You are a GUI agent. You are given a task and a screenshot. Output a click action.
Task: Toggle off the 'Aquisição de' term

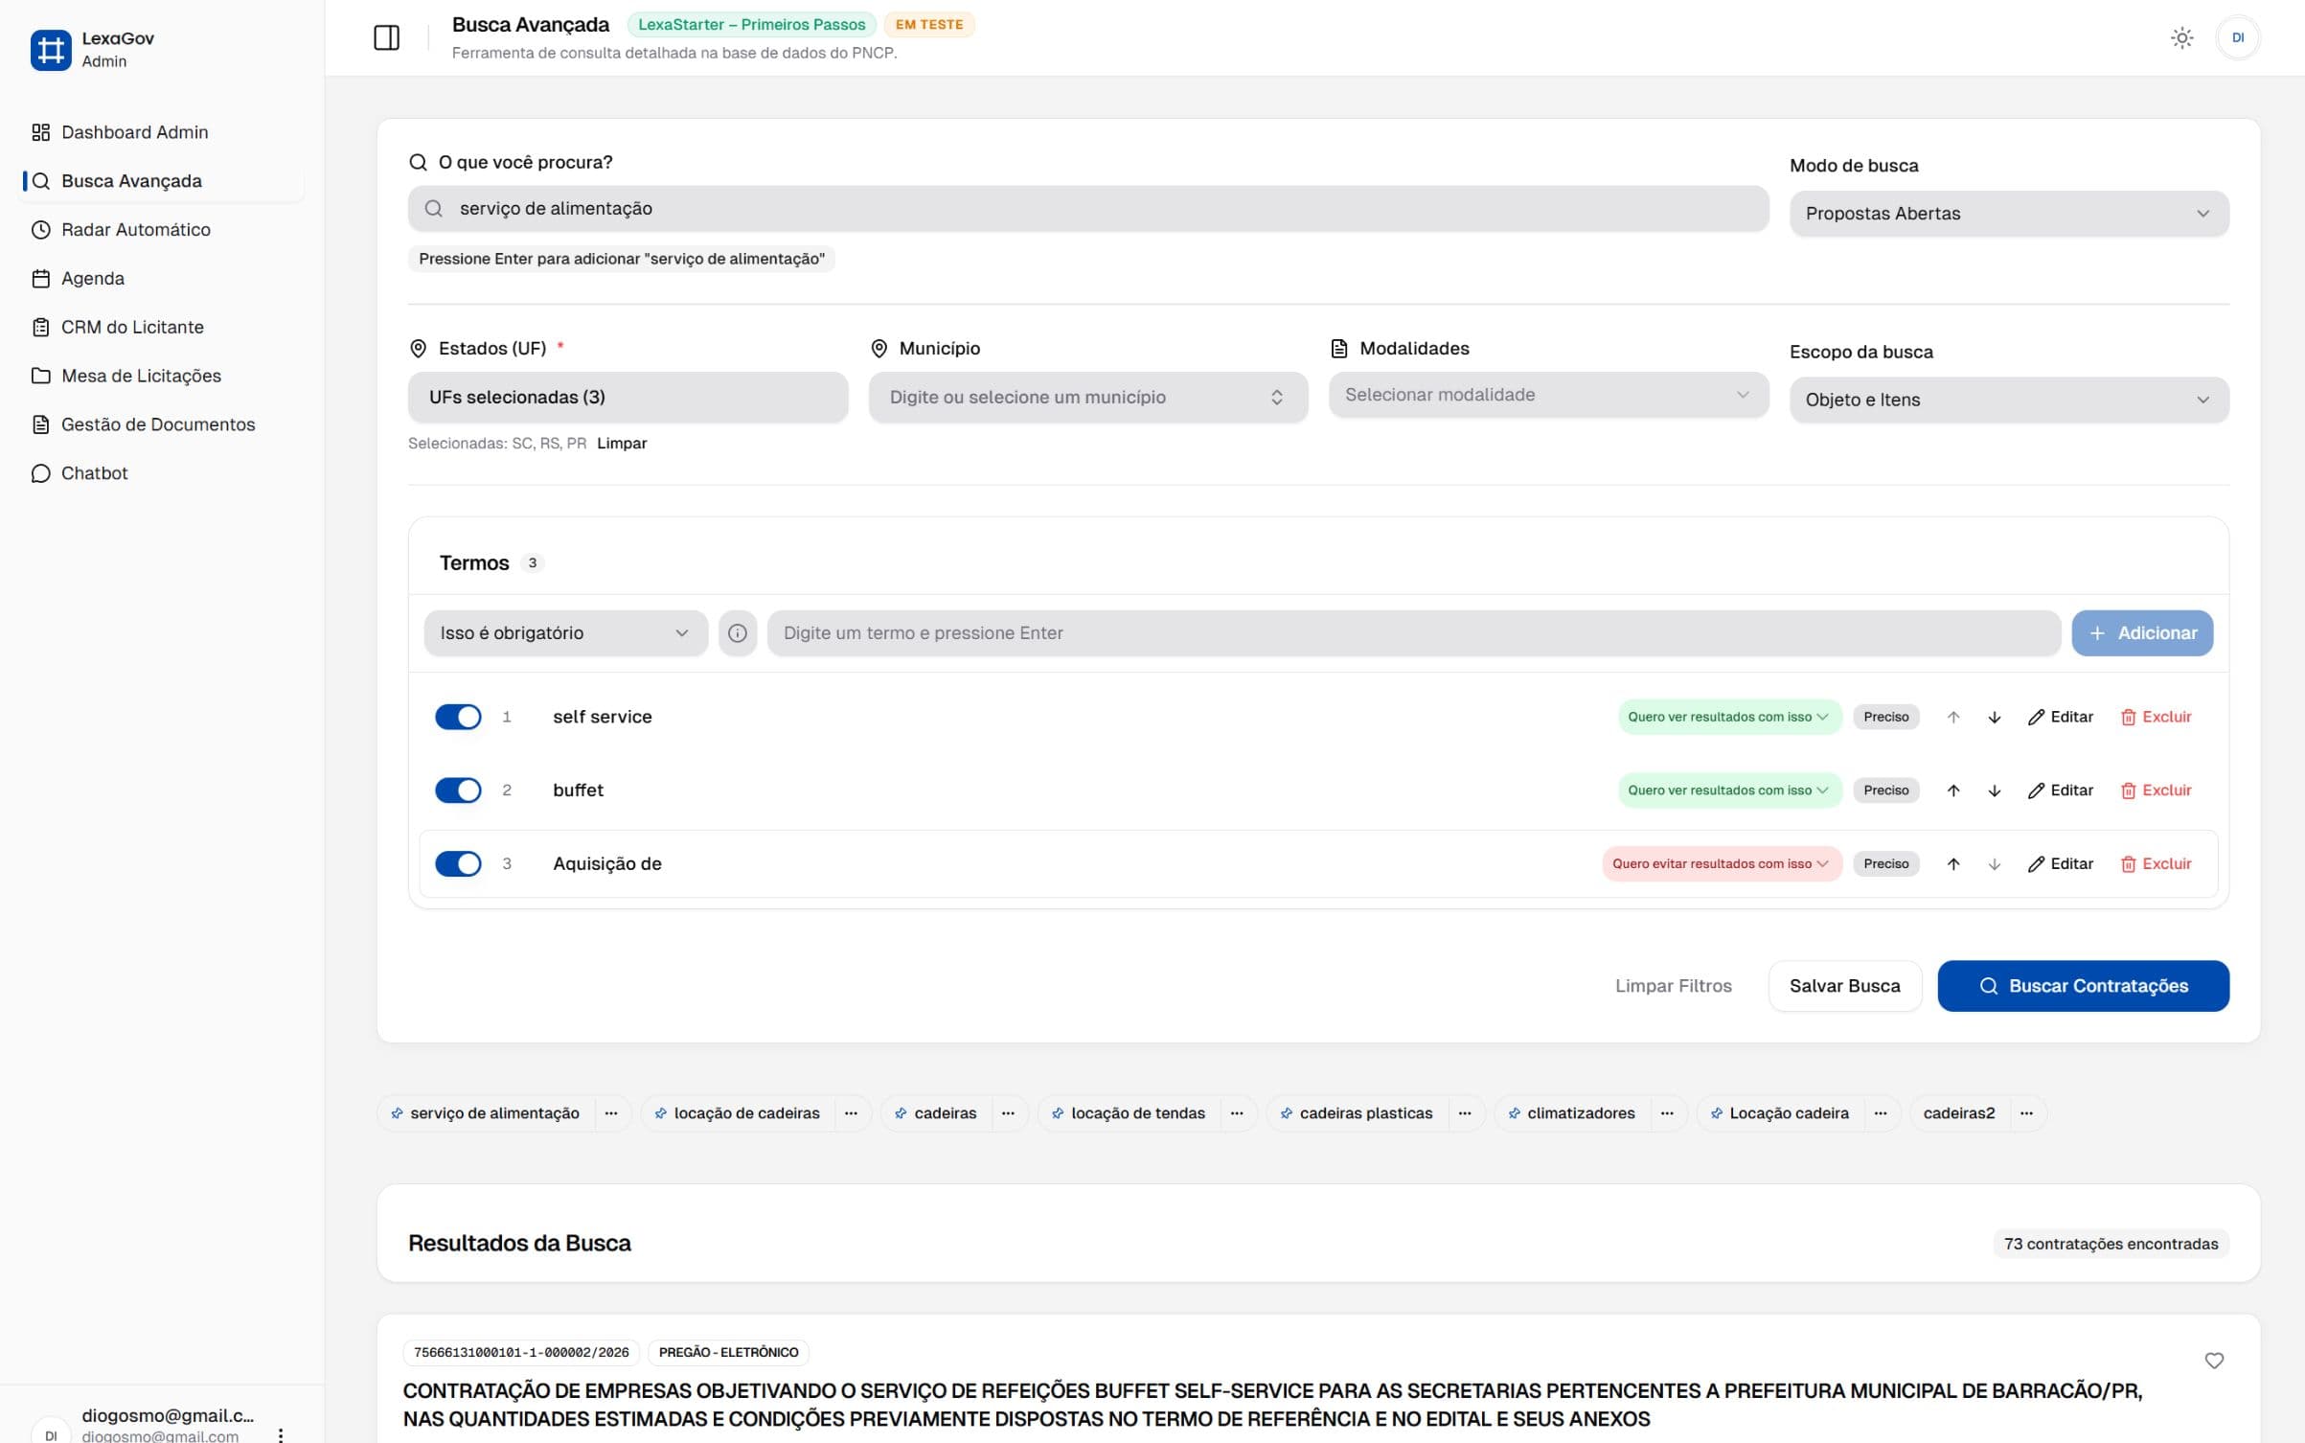click(x=458, y=863)
